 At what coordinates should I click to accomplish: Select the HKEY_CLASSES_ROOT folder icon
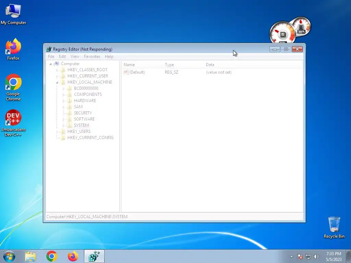63,70
